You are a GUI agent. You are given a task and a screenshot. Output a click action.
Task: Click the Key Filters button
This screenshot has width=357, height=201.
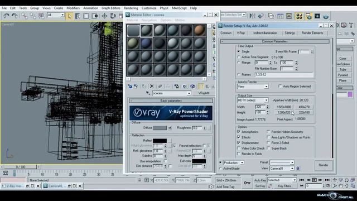tap(285, 186)
